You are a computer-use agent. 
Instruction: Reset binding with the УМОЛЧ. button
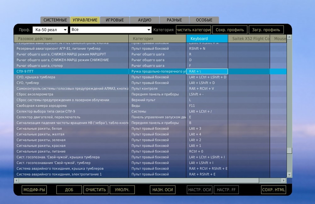coord(122,190)
